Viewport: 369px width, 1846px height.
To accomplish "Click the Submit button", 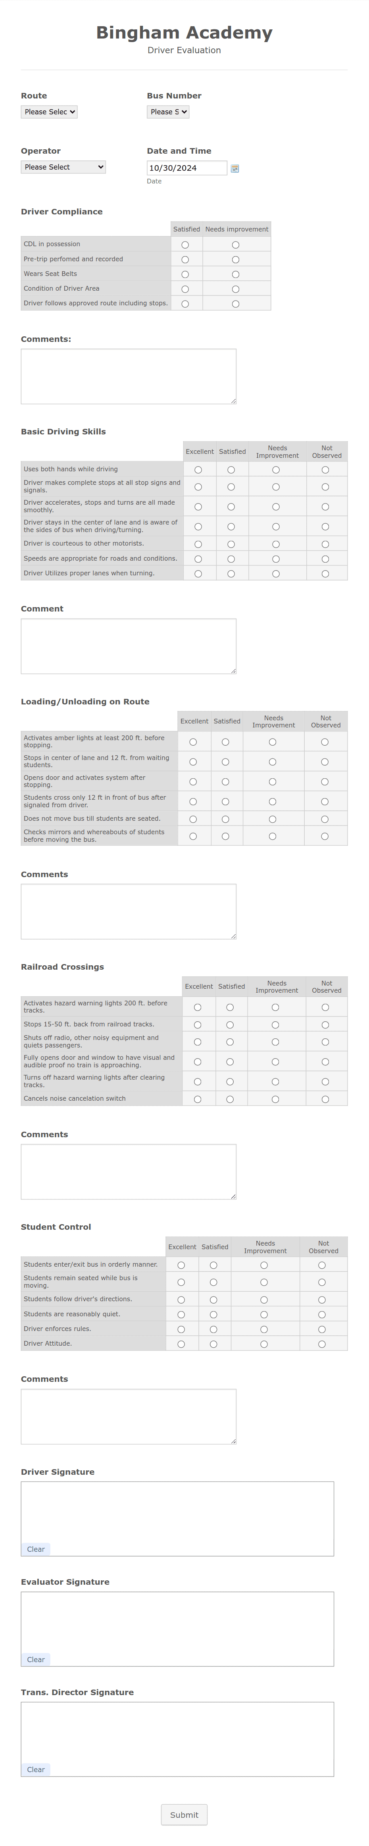I will click(184, 1815).
